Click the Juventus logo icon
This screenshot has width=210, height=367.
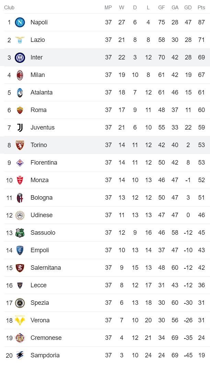click(20, 127)
